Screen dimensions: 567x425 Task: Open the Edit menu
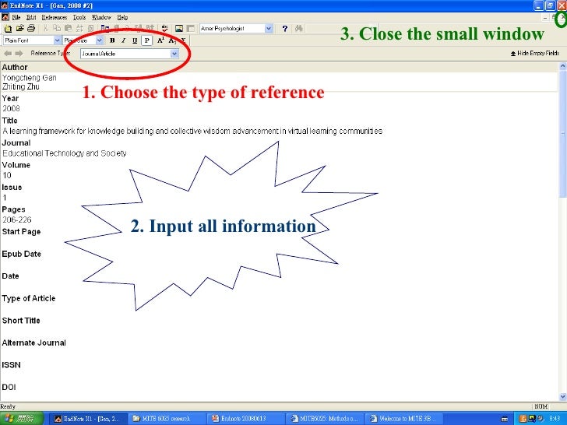(31, 17)
